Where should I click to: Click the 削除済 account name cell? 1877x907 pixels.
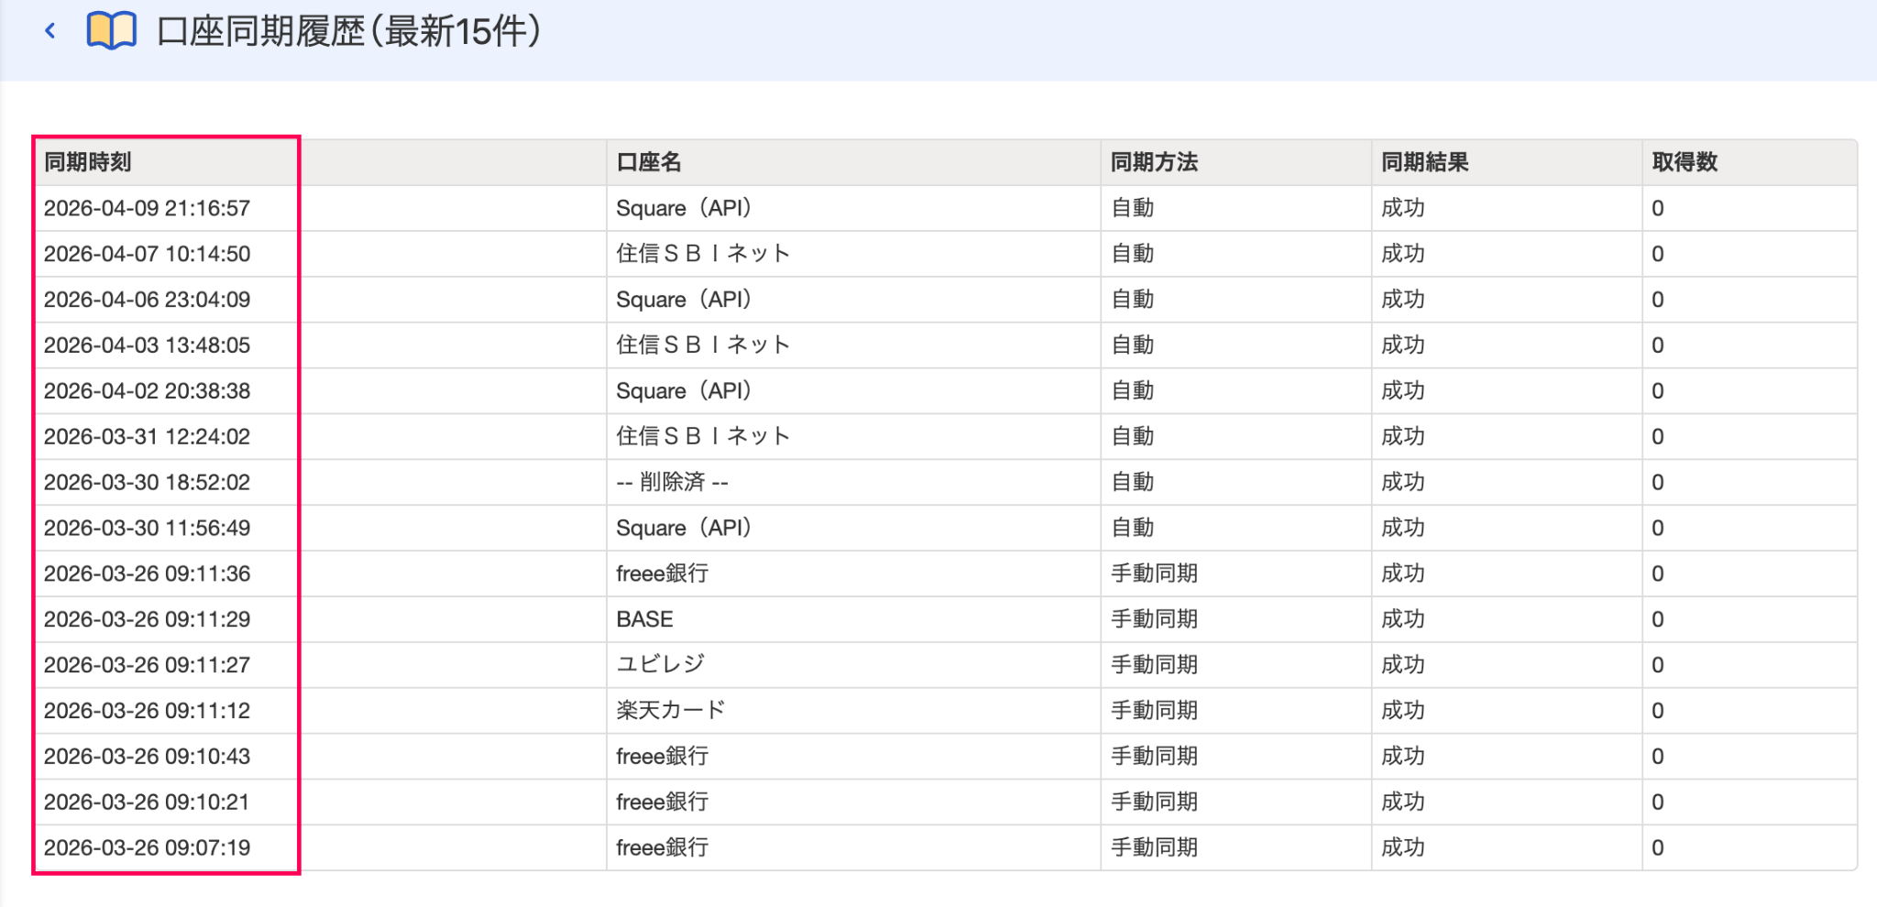coord(672,482)
